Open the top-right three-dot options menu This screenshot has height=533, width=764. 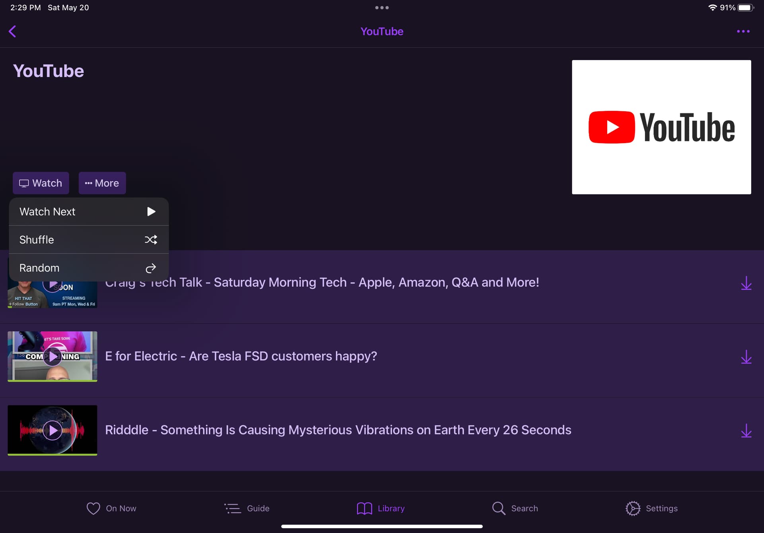[743, 31]
